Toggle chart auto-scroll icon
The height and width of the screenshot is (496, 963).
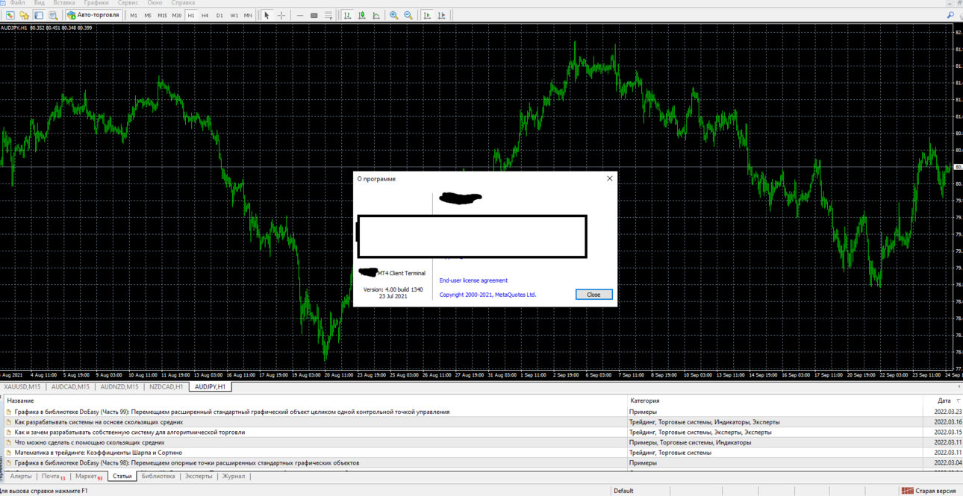coord(427,15)
